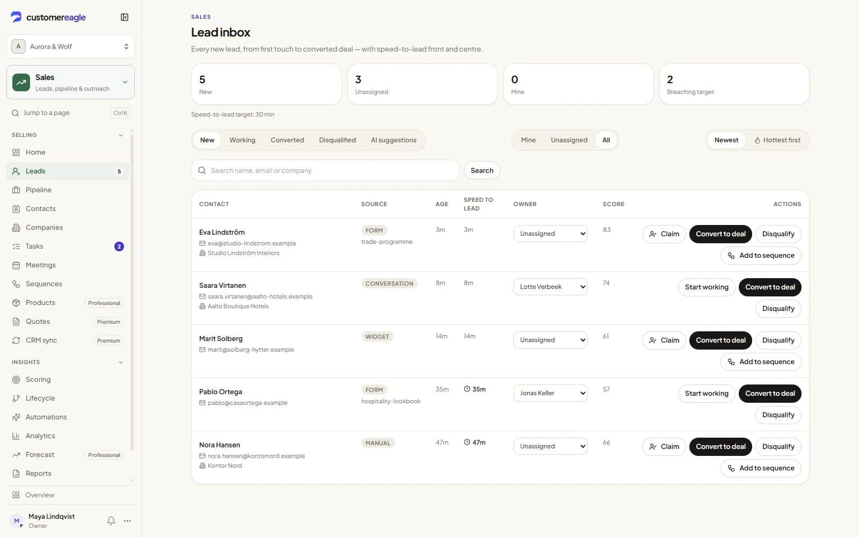Open Aurora & Wolf workspace switcher
The image size is (859, 537).
(70, 47)
